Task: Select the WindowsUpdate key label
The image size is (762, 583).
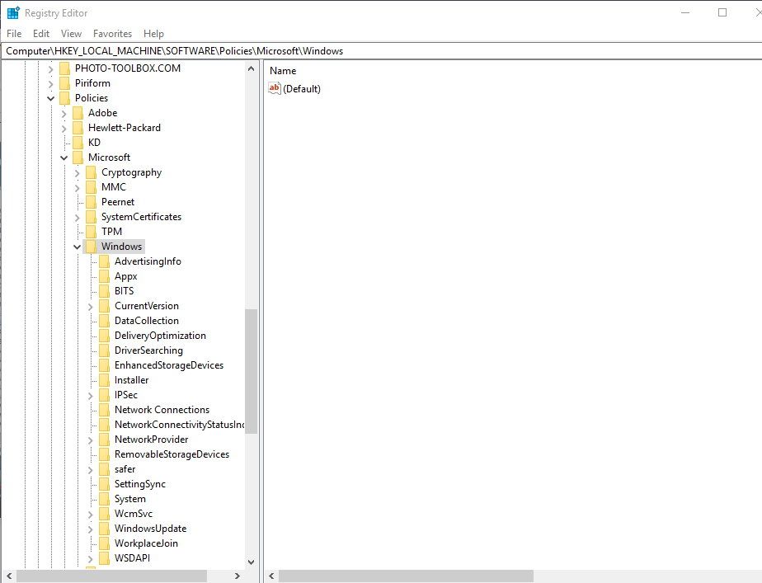Action: (150, 529)
